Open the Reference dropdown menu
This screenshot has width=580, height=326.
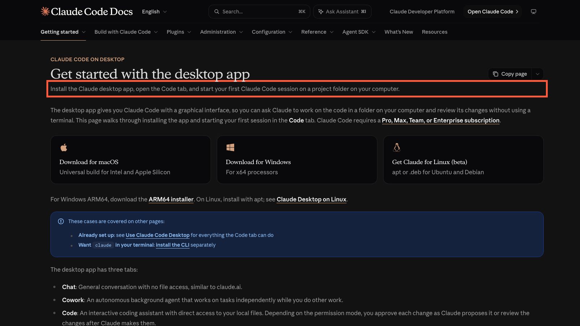point(317,32)
